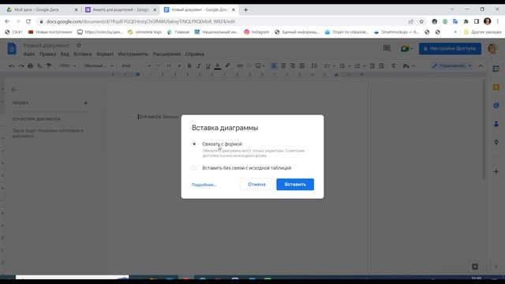Viewport: 505px width, 284px height.
Task: Align text right
Action: coord(293,66)
